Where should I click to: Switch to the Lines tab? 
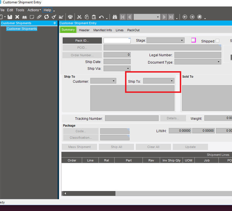pos(120,30)
